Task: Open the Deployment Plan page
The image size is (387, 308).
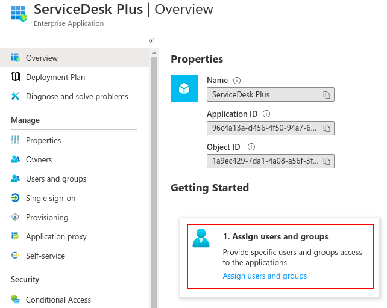Action: tap(55, 77)
